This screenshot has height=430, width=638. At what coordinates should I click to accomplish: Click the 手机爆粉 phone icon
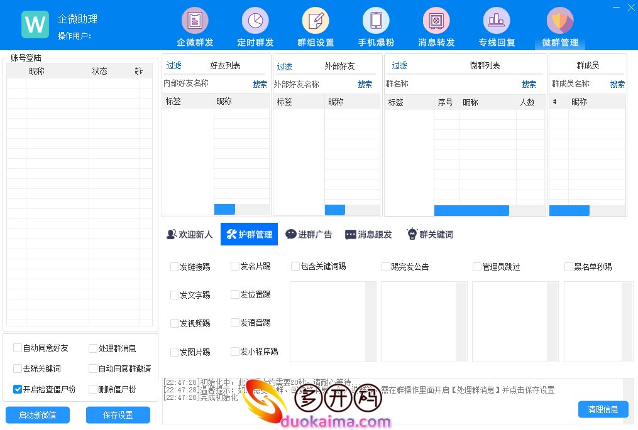[x=376, y=21]
